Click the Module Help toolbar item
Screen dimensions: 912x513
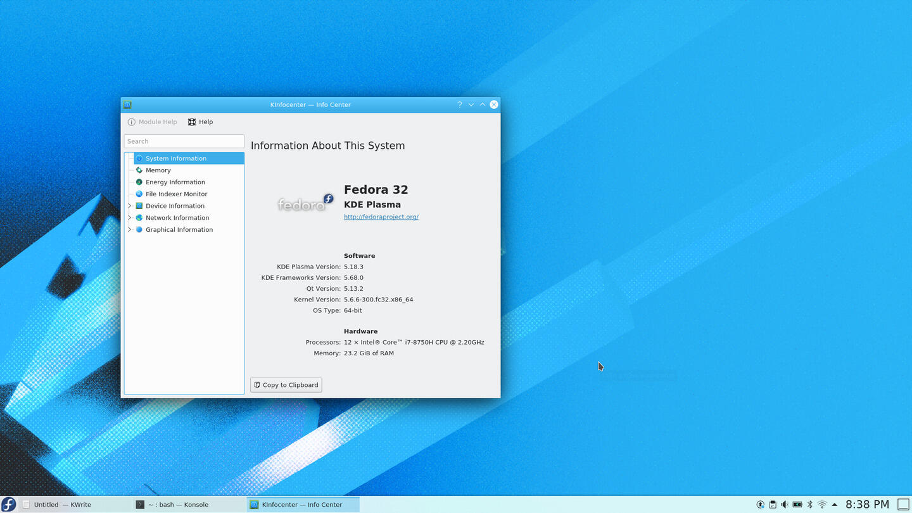point(153,122)
